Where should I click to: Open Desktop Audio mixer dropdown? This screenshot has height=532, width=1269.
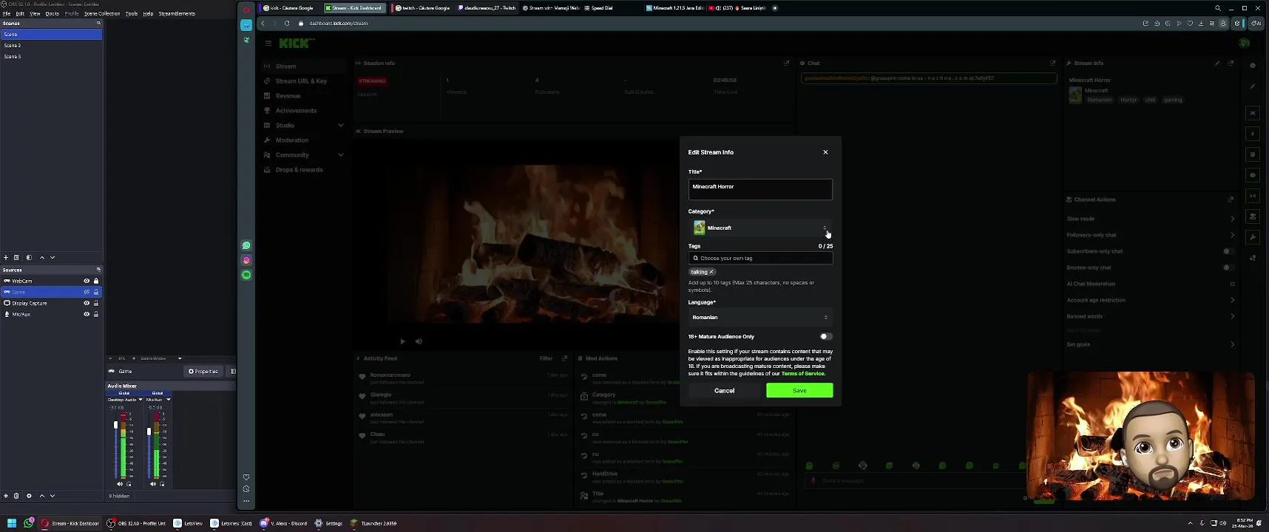tap(141, 400)
